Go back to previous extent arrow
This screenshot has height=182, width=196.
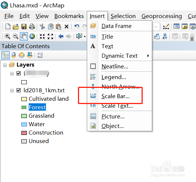click(x=61, y=36)
